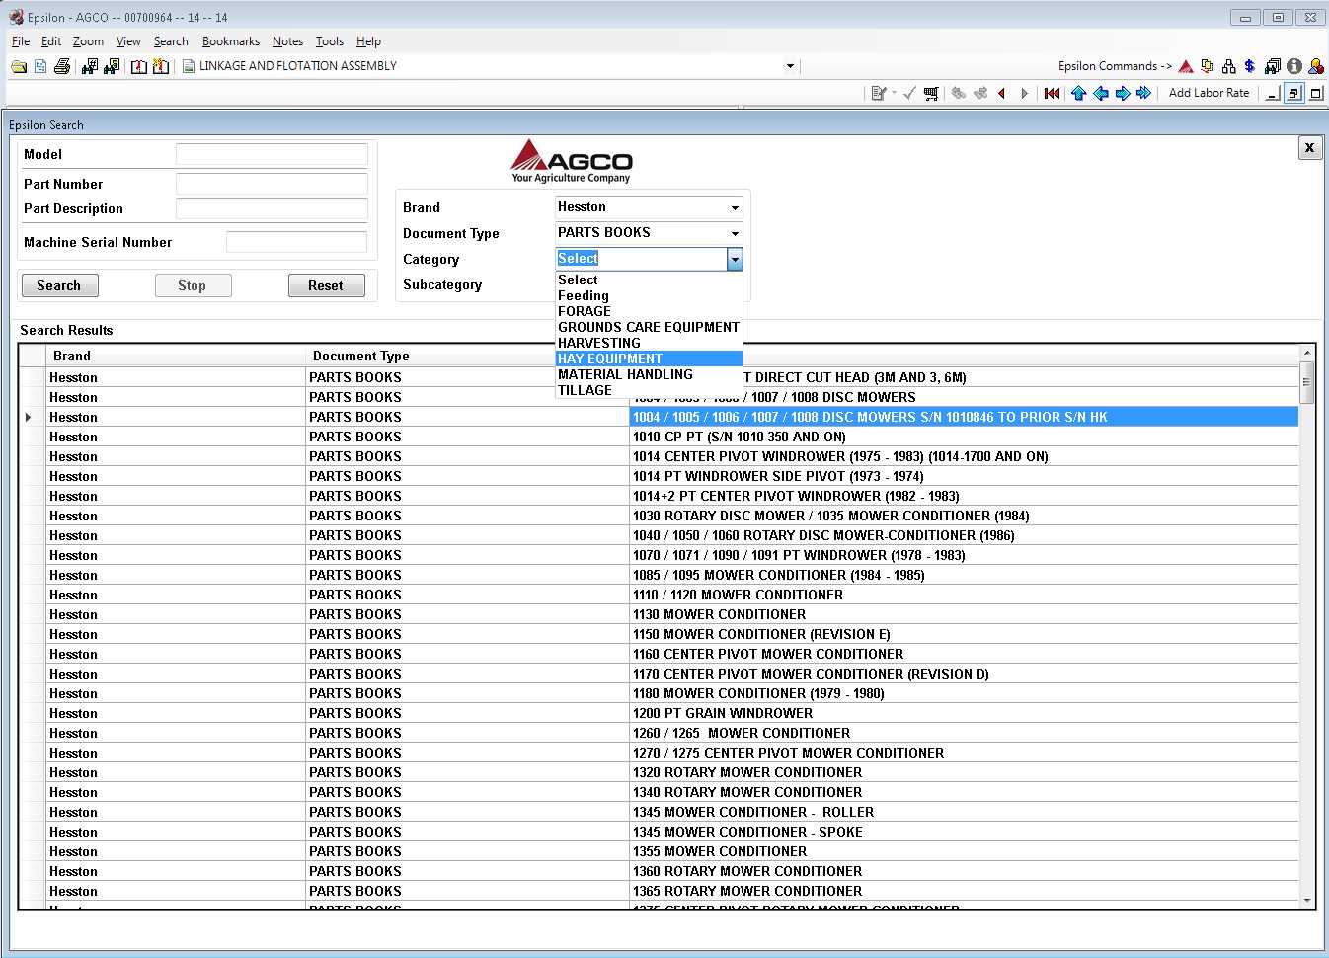The image size is (1329, 958).
Task: Choose HAY EQUIPMENT in the Category list
Action: point(649,359)
